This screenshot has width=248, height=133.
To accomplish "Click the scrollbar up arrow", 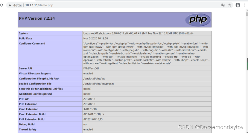I will pos(247,11).
